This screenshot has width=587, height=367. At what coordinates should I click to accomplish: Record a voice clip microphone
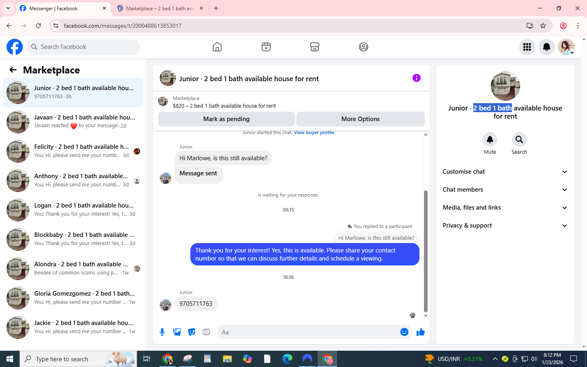[162, 332]
